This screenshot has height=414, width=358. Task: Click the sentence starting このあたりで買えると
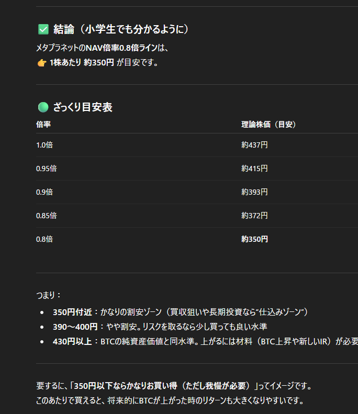pyautogui.click(x=170, y=400)
